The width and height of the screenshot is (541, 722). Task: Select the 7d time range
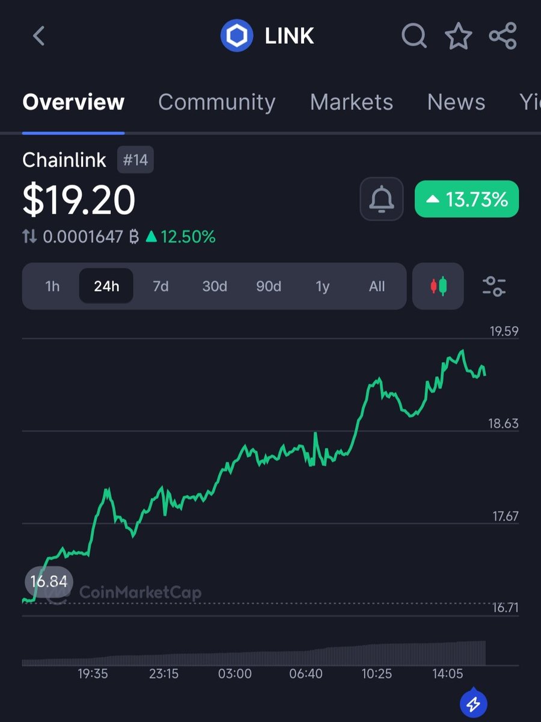160,286
